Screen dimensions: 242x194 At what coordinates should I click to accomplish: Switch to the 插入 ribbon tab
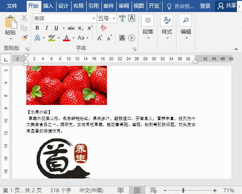click(x=48, y=6)
